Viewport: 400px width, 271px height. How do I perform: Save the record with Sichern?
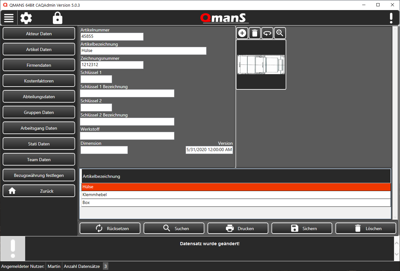click(302, 229)
